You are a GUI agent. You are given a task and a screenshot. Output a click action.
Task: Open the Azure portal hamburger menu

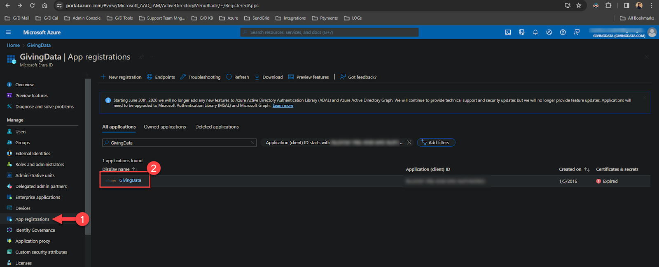click(8, 32)
